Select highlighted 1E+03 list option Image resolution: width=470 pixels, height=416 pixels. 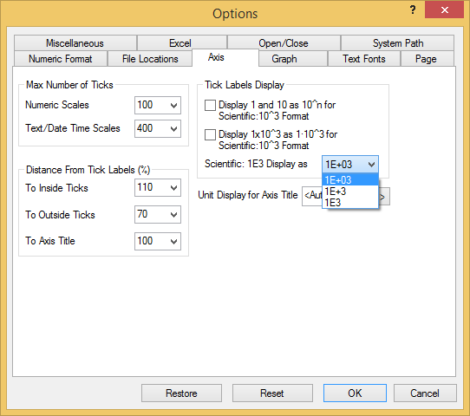click(x=350, y=180)
